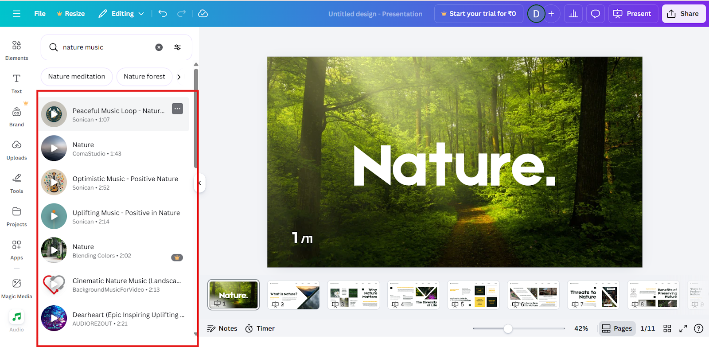This screenshot has width=709, height=347.
Task: Click the zoom slider handle
Action: coord(508,328)
